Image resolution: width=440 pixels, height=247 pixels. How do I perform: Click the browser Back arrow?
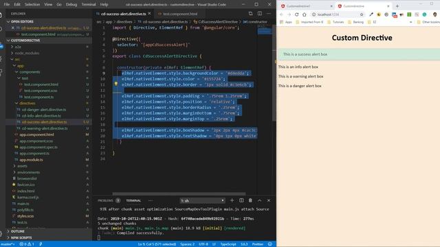(x=281, y=14)
